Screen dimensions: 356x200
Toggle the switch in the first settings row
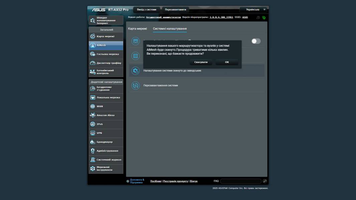(x=256, y=41)
